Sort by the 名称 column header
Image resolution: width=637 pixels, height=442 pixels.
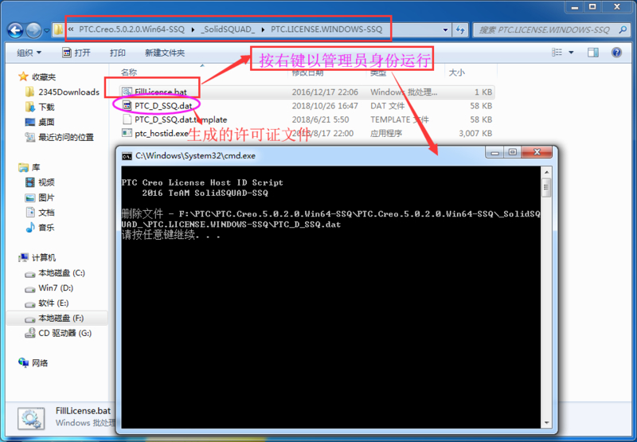(x=129, y=72)
